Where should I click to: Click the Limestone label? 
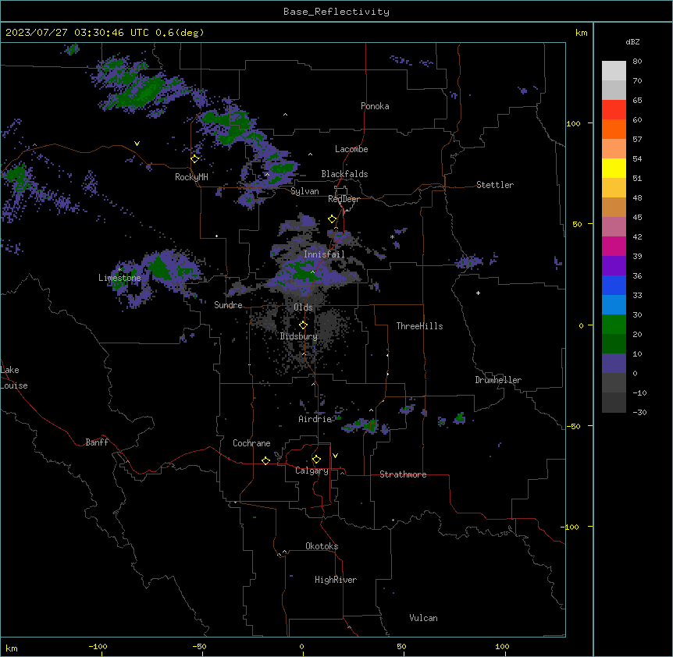tap(119, 278)
